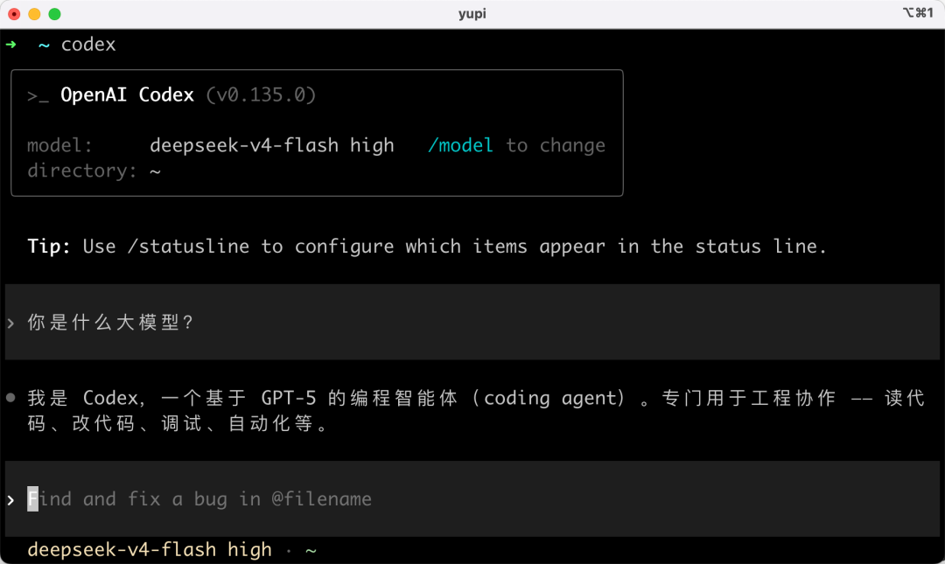The image size is (945, 564).
Task: Click the 'OpenAI Codex' heading
Action: 127,94
